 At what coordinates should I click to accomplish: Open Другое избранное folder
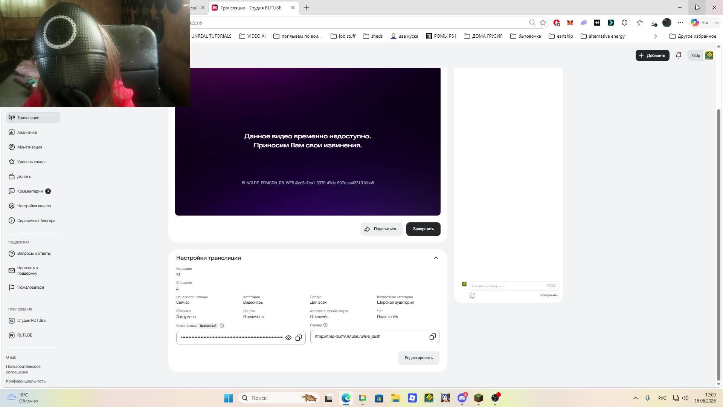pyautogui.click(x=692, y=36)
